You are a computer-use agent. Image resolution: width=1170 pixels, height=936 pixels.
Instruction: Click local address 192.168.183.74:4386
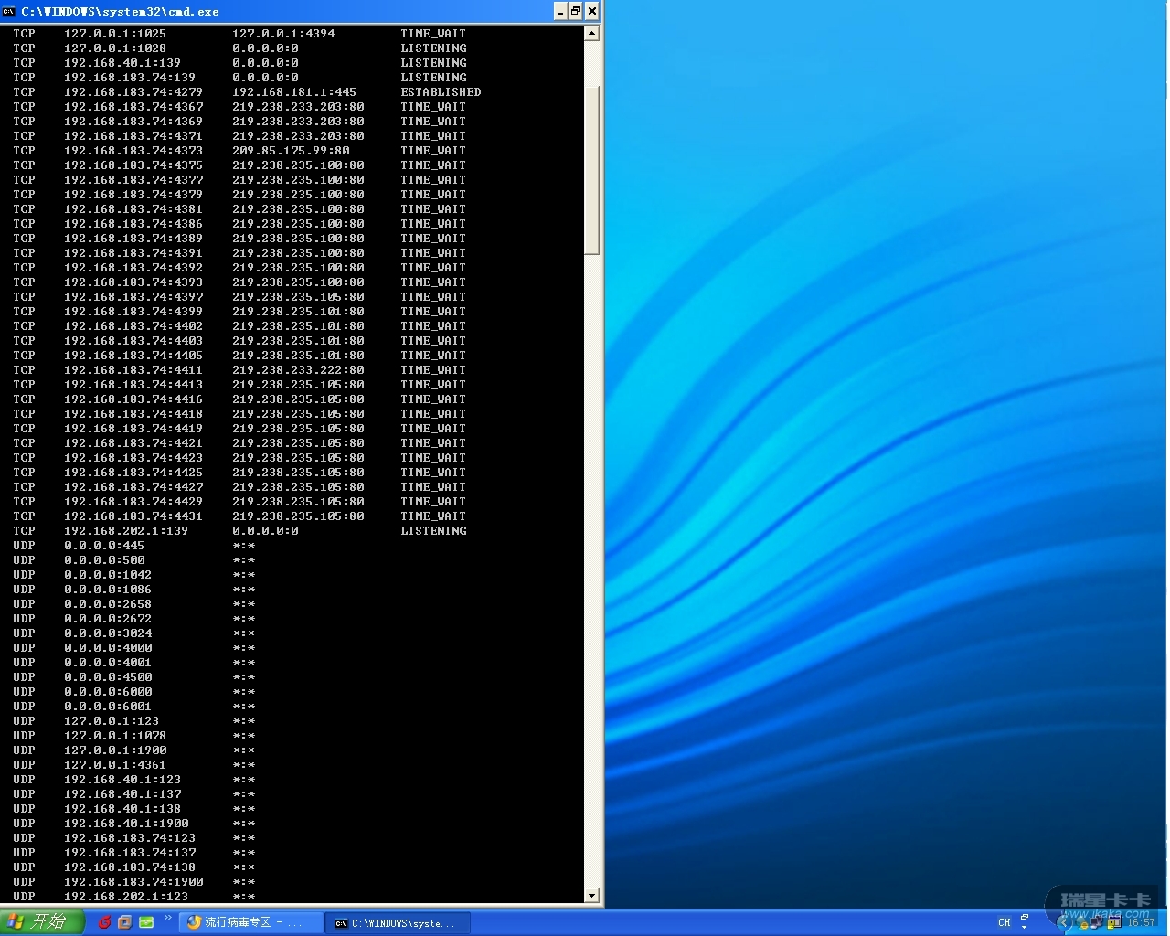133,224
